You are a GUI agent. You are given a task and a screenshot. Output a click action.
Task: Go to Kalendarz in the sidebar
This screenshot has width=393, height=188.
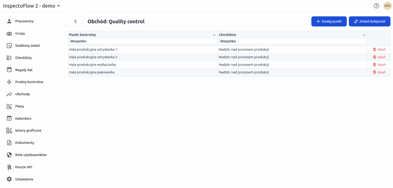[23, 118]
